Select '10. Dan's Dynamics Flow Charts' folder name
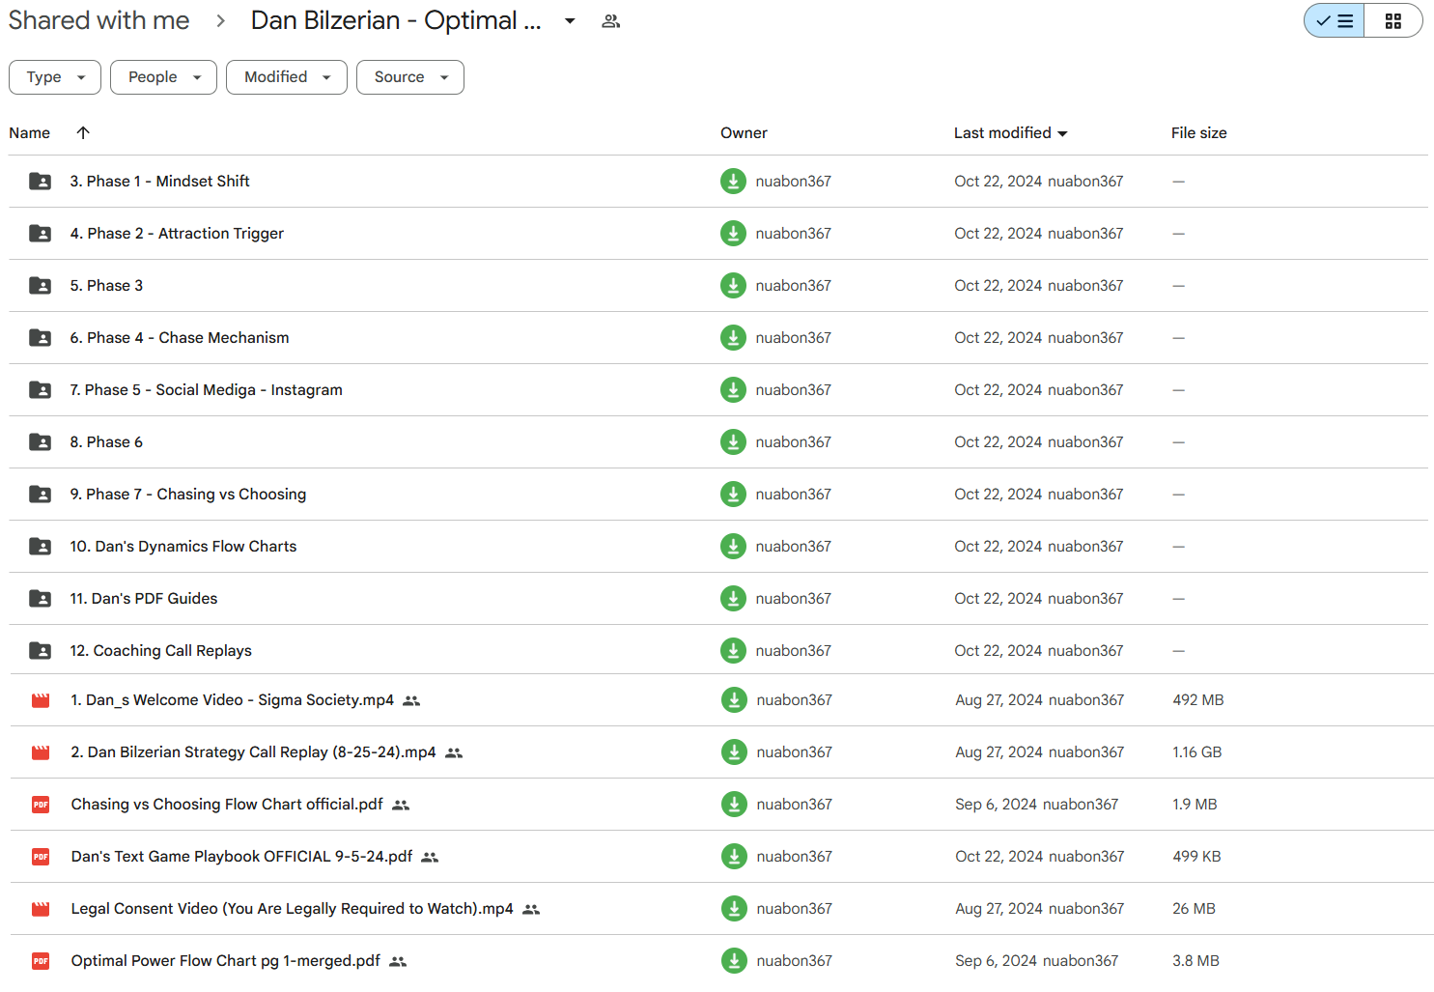Image resolution: width=1434 pixels, height=992 pixels. point(183,546)
